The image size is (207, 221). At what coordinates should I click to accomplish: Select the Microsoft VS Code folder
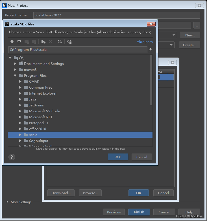point(80,111)
